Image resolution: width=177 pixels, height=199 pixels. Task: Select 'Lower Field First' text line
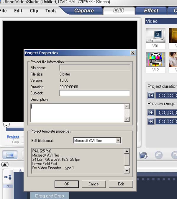45,163
